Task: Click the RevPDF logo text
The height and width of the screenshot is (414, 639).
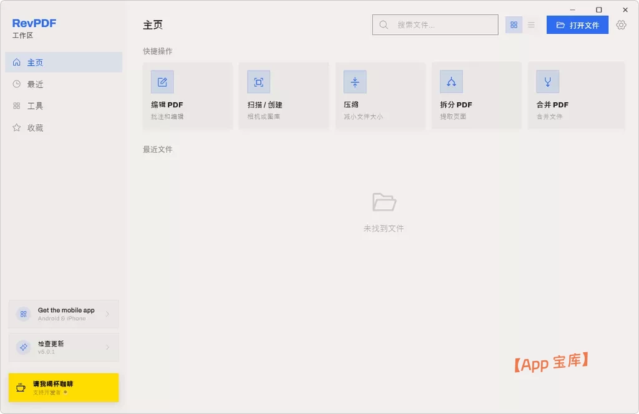Action: 34,23
